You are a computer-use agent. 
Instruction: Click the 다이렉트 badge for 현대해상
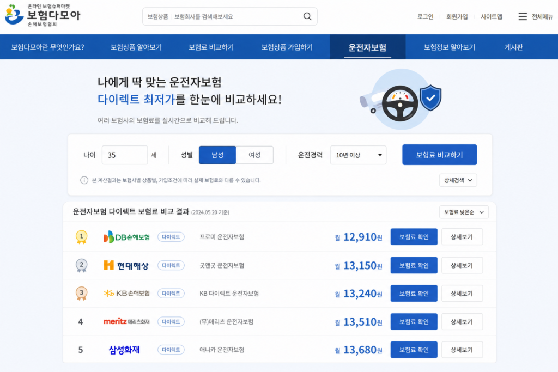(171, 265)
